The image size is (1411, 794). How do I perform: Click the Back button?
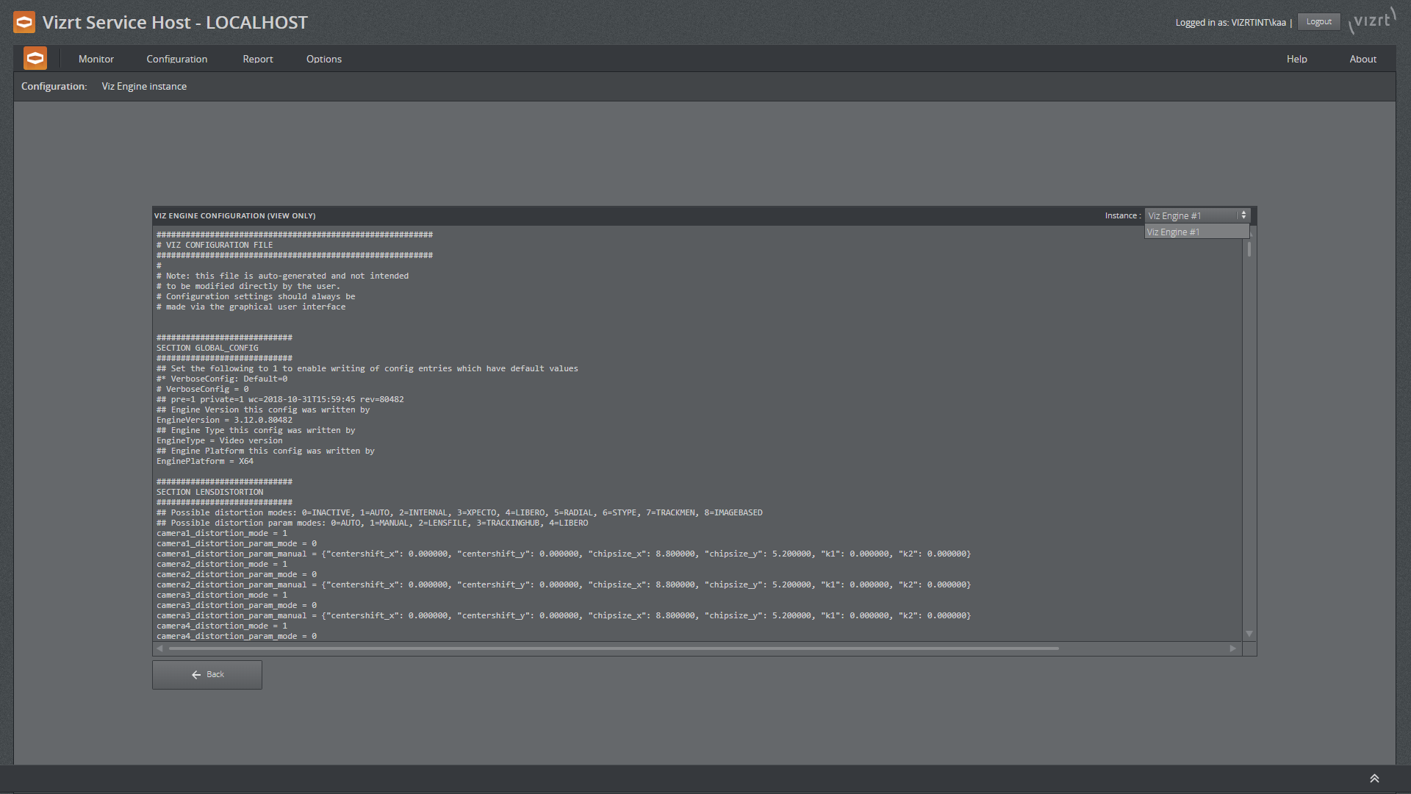click(x=206, y=673)
